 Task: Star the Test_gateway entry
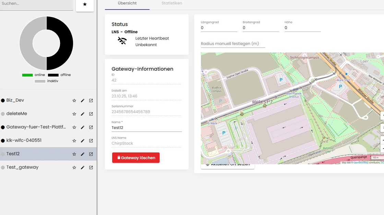74,168
